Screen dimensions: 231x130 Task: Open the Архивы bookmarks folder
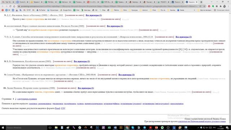pyautogui.click(x=171, y=10)
